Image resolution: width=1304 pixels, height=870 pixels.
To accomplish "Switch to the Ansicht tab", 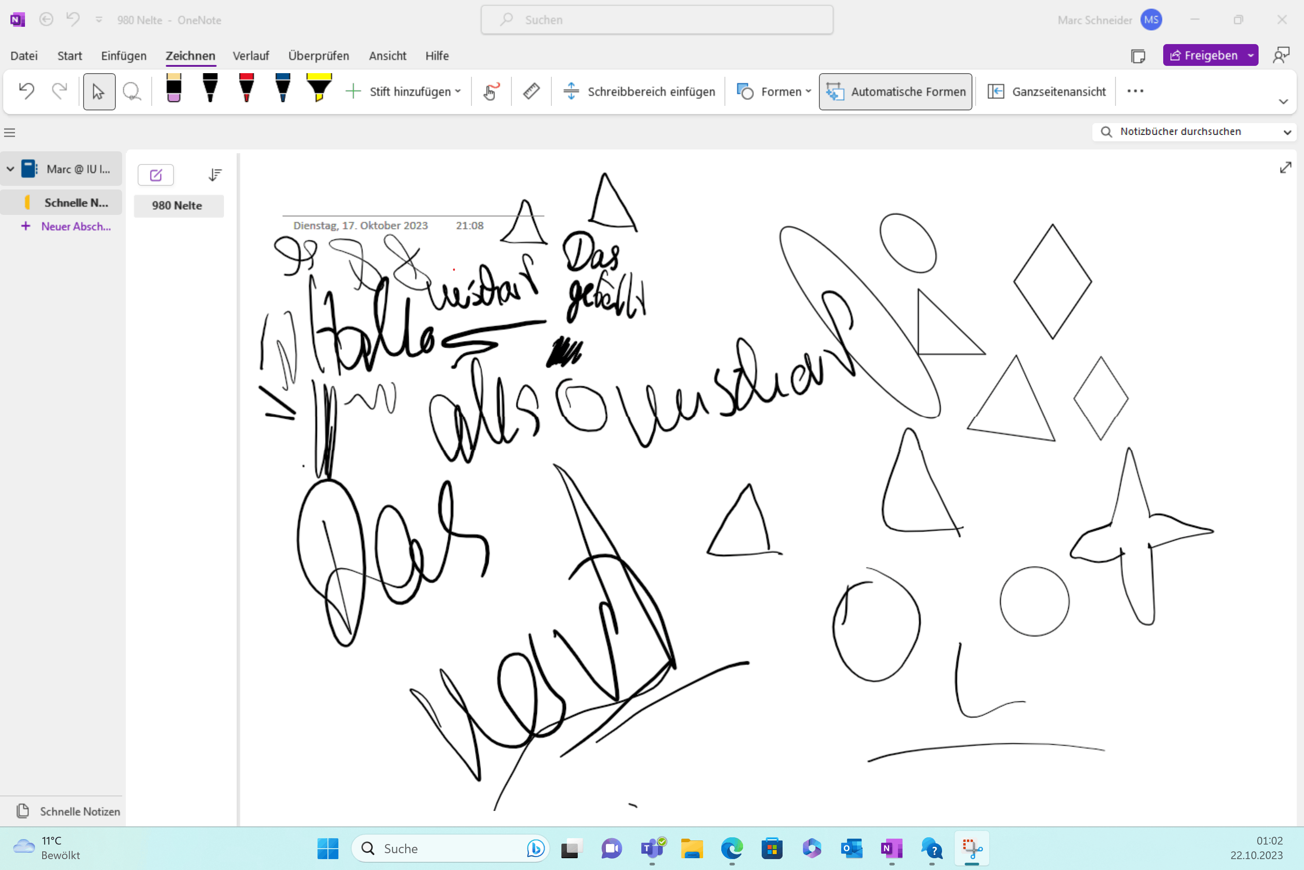I will coord(387,56).
